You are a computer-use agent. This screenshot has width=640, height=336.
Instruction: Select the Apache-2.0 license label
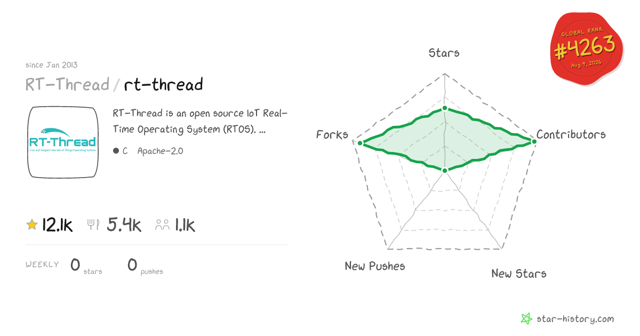[x=160, y=151]
